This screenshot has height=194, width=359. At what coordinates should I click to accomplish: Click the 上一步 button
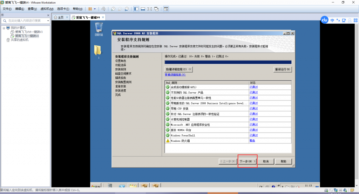point(228,162)
